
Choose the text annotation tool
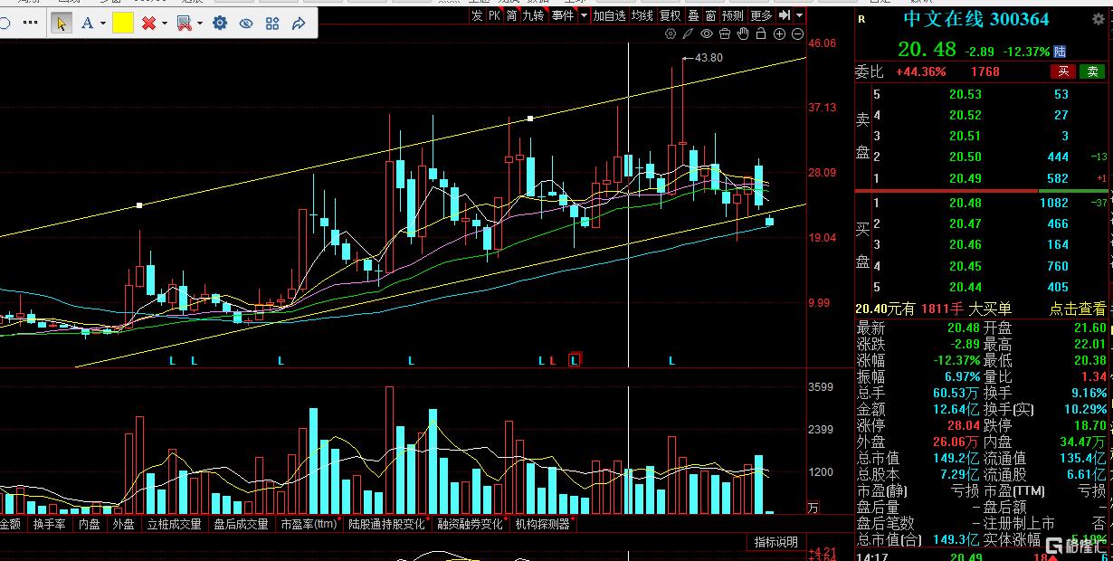88,24
